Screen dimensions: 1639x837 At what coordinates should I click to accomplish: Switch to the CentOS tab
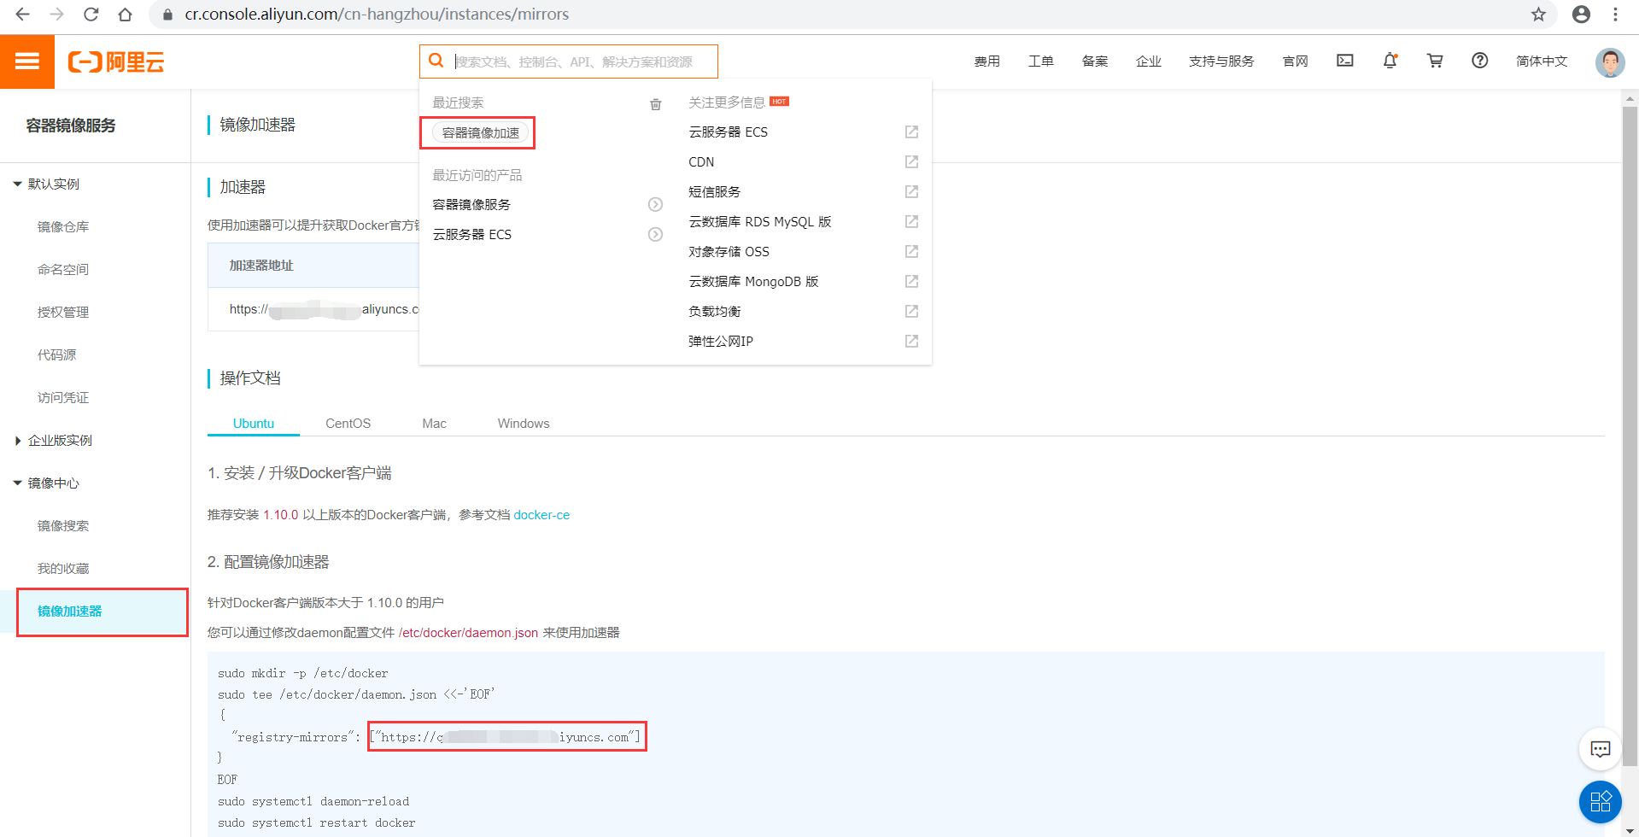click(348, 424)
